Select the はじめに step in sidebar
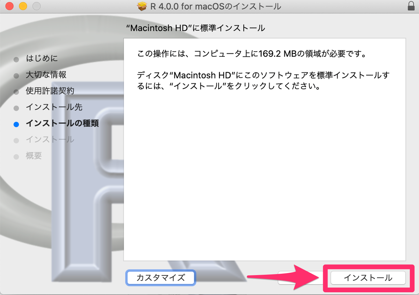419x295 pixels. 42,59
